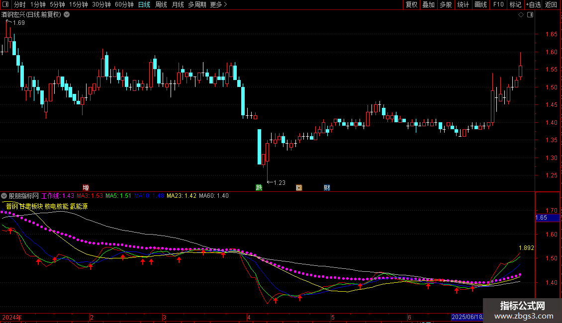Viewport: 562px width, 323px height.
Task: Open the 复权 adjustment options
Action: [x=411, y=4]
